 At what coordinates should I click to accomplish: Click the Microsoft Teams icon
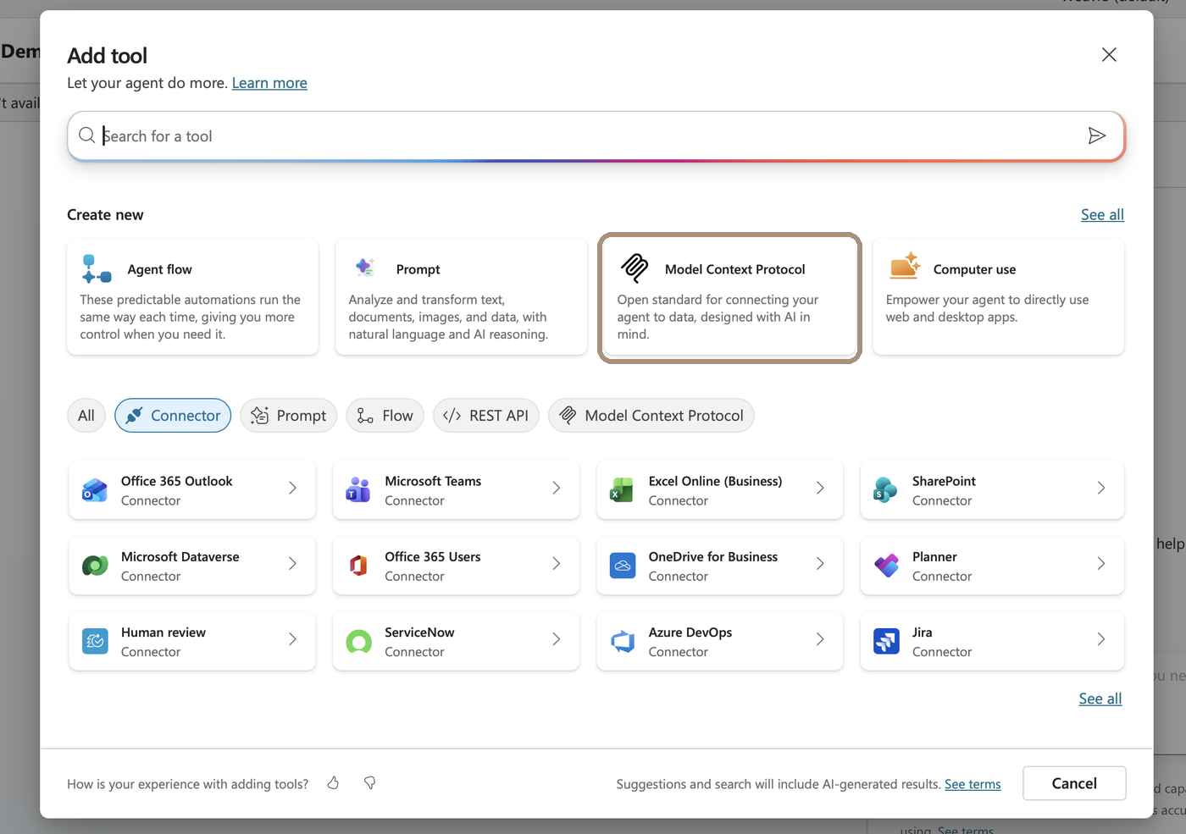[358, 490]
